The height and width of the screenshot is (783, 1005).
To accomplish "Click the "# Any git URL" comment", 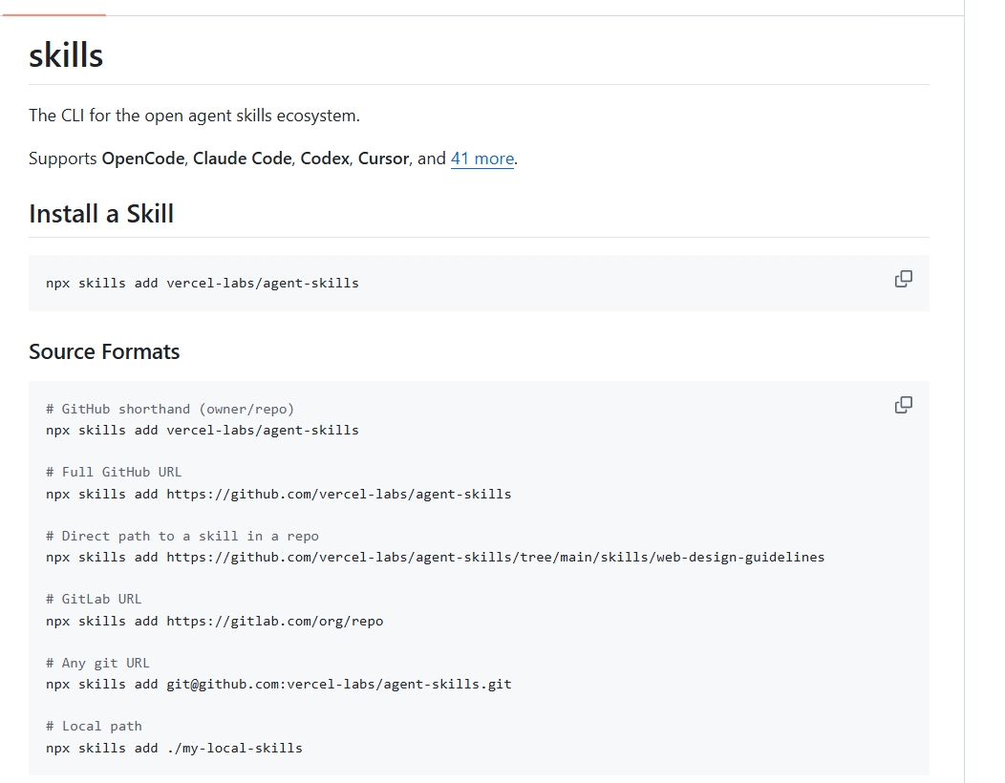I will click(x=97, y=663).
